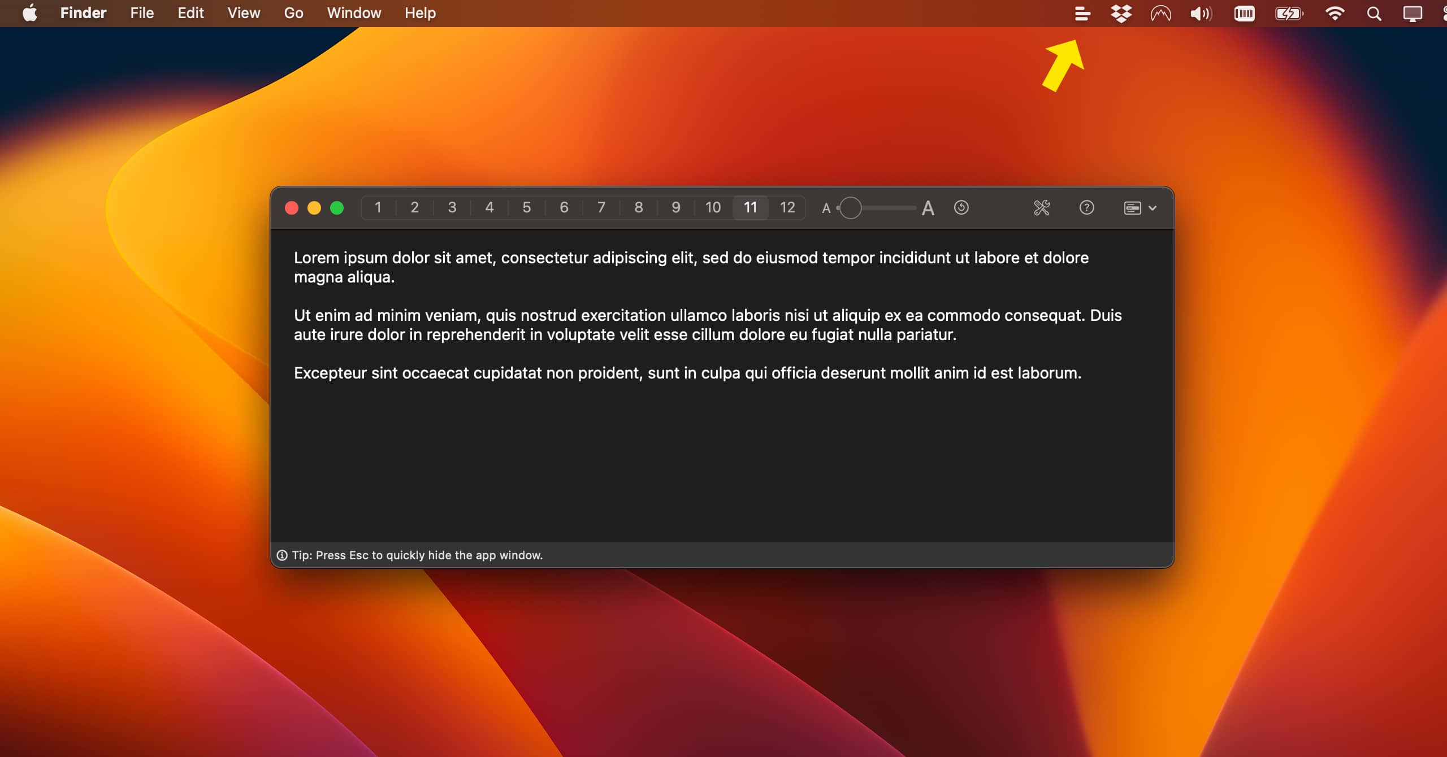Select the active note tab 11
The height and width of the screenshot is (757, 1447).
point(751,208)
